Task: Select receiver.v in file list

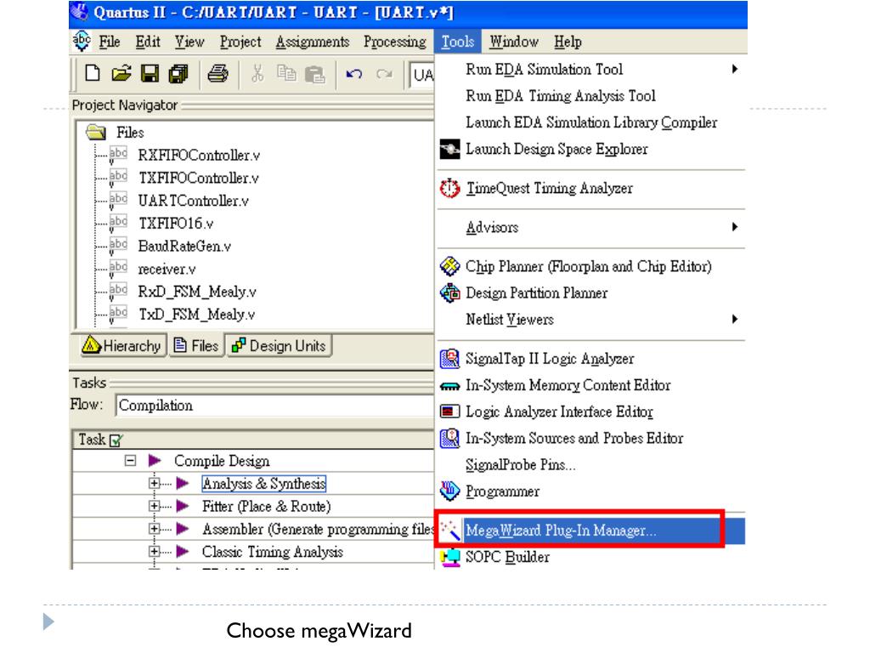Action: click(x=167, y=269)
